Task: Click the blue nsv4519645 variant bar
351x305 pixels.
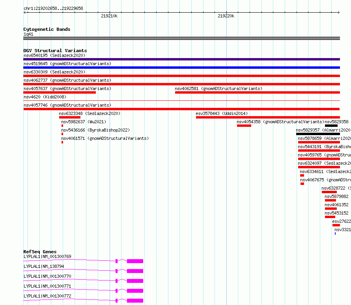Action: coord(181,68)
